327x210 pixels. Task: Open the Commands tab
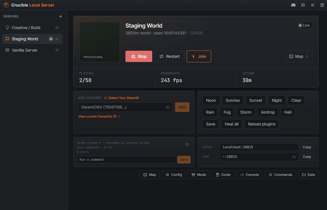(280, 175)
